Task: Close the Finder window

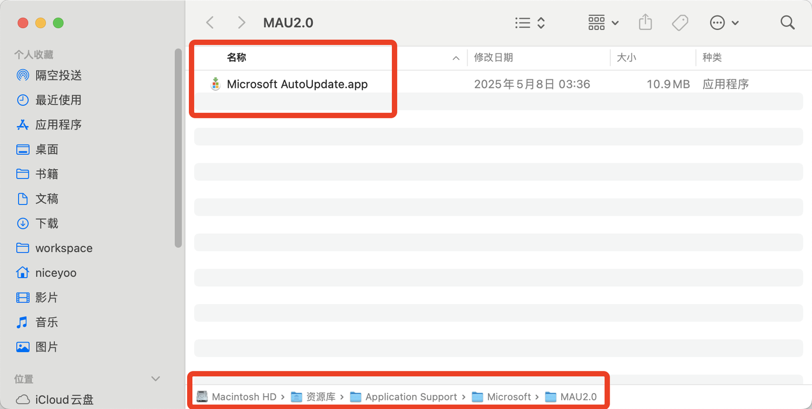Action: tap(23, 23)
